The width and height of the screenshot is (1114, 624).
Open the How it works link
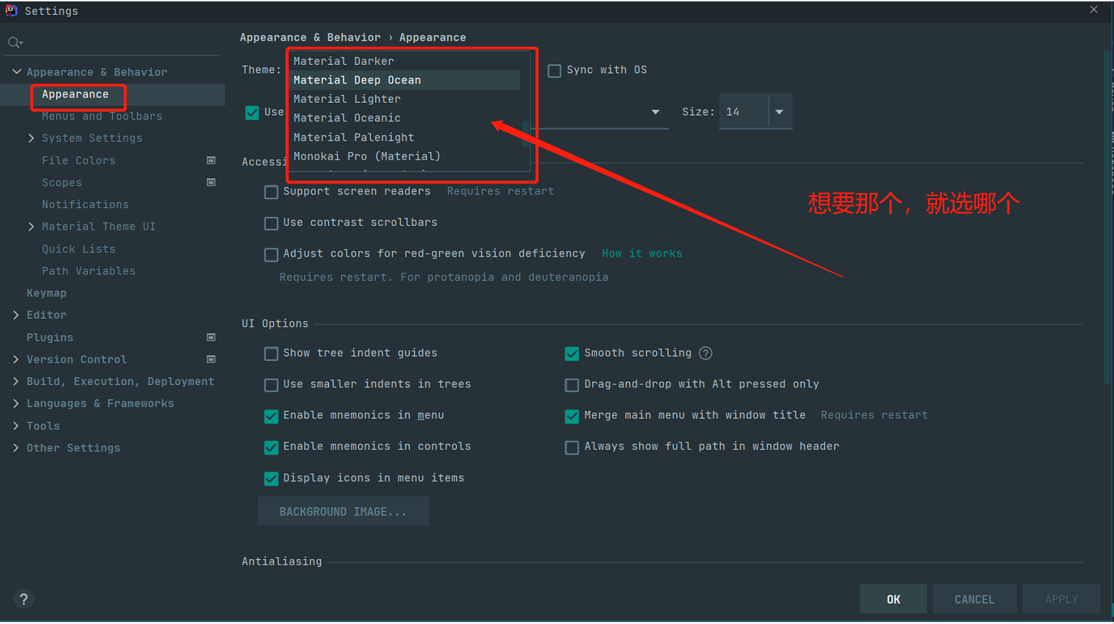click(642, 253)
